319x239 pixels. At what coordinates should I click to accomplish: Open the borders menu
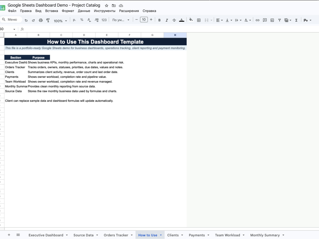(199, 20)
